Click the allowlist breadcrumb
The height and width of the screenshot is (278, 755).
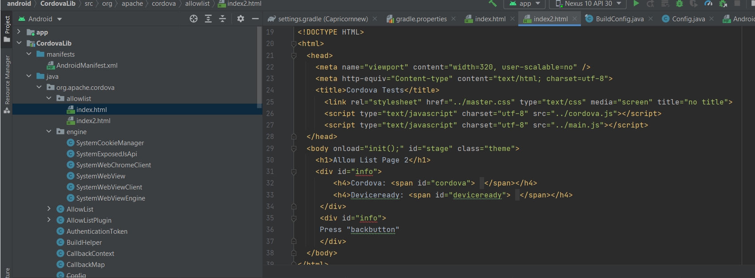(197, 4)
